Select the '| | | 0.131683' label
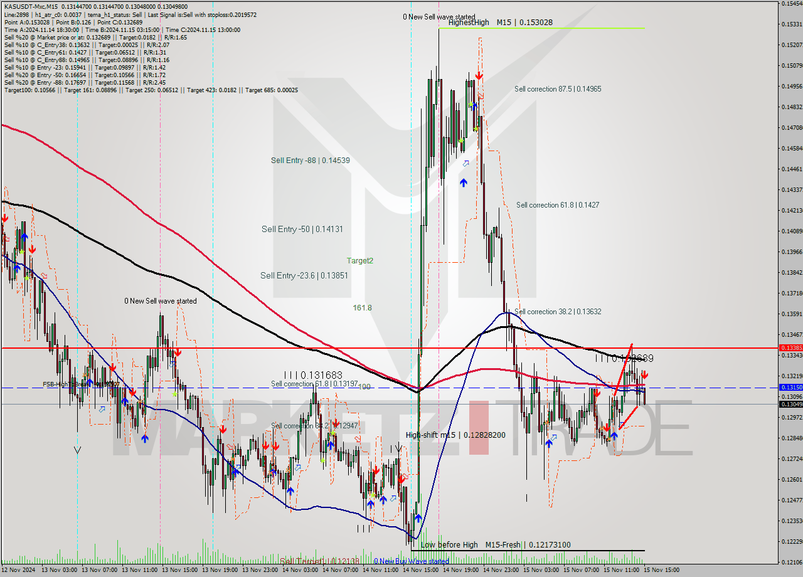803x577 pixels. point(312,375)
